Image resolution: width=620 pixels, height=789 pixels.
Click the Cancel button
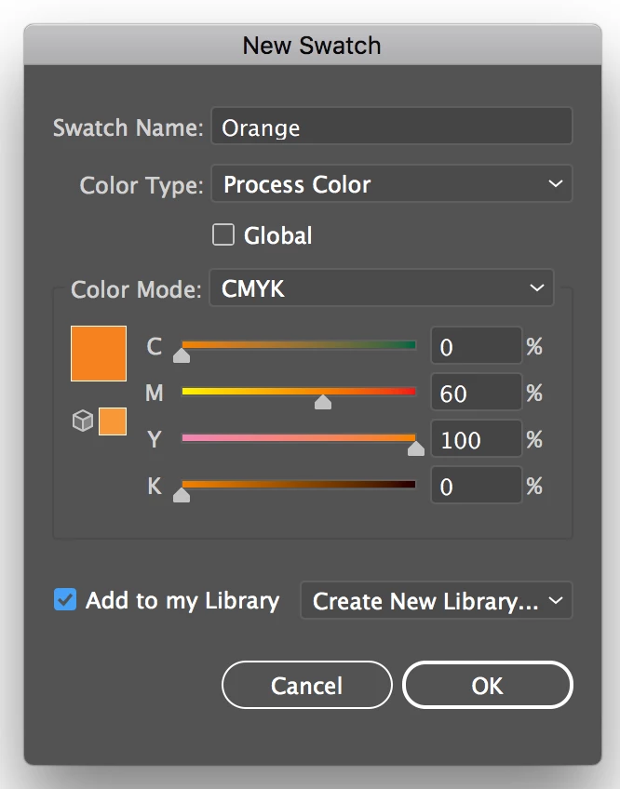[x=306, y=686]
